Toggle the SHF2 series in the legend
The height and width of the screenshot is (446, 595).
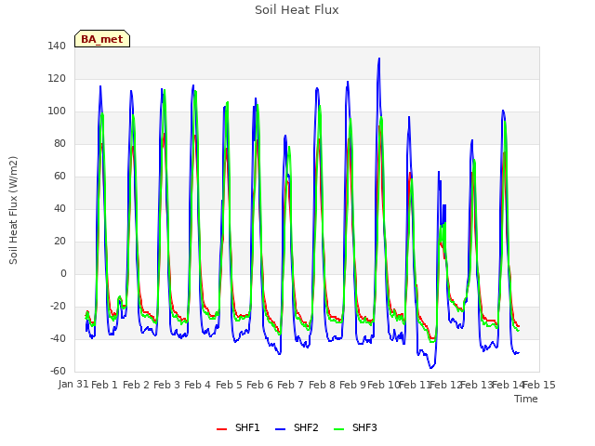click(297, 427)
